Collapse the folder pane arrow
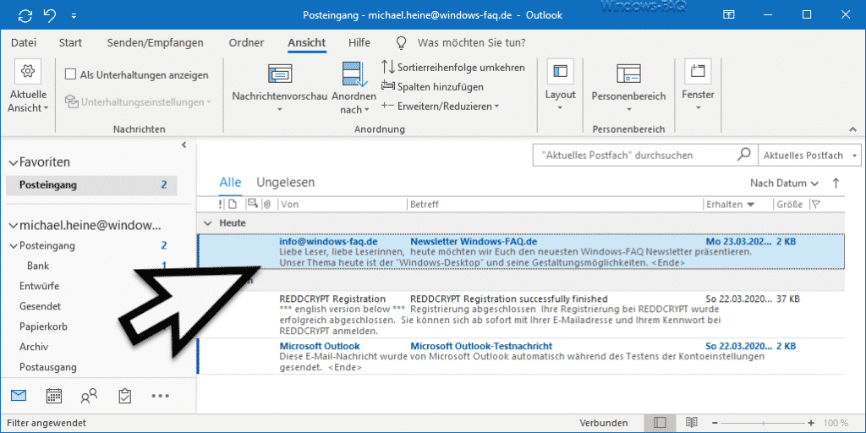 click(184, 145)
